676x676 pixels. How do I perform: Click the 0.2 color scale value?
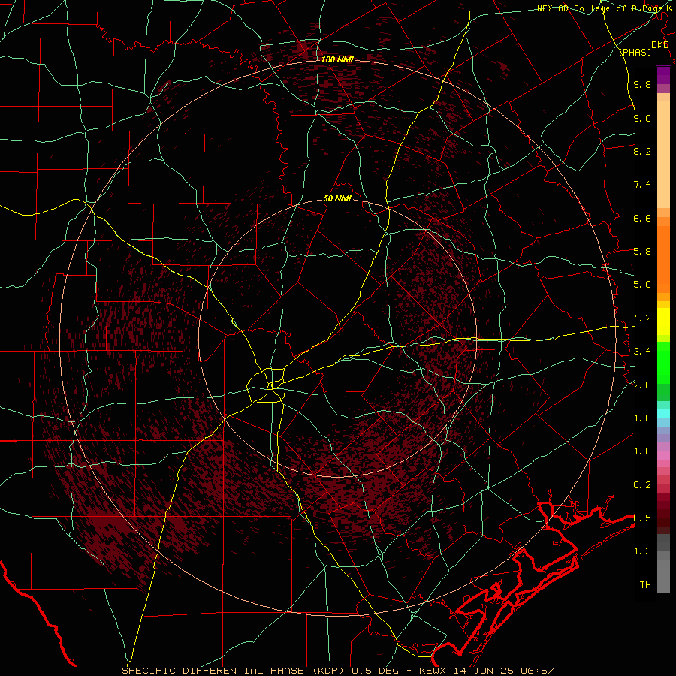(642, 485)
